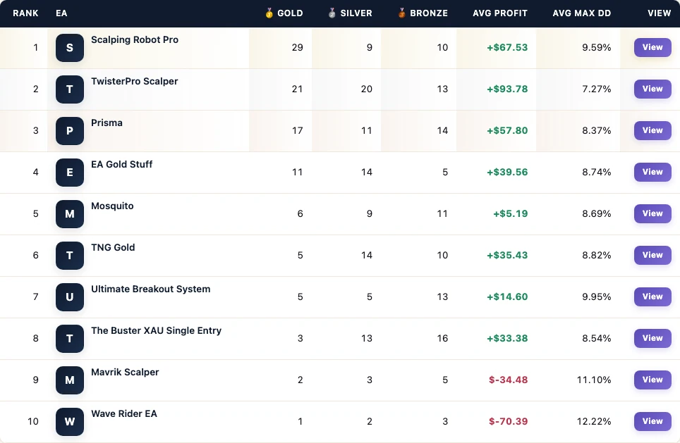The height and width of the screenshot is (443, 680).
Task: Click View button in Prisma row
Action: click(x=652, y=130)
